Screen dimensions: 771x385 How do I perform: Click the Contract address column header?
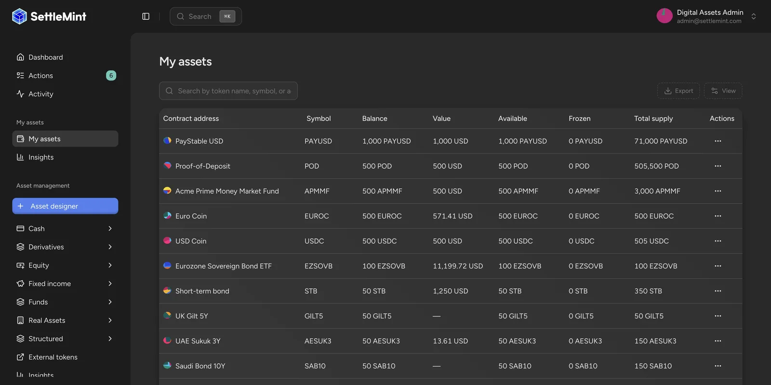tap(191, 119)
